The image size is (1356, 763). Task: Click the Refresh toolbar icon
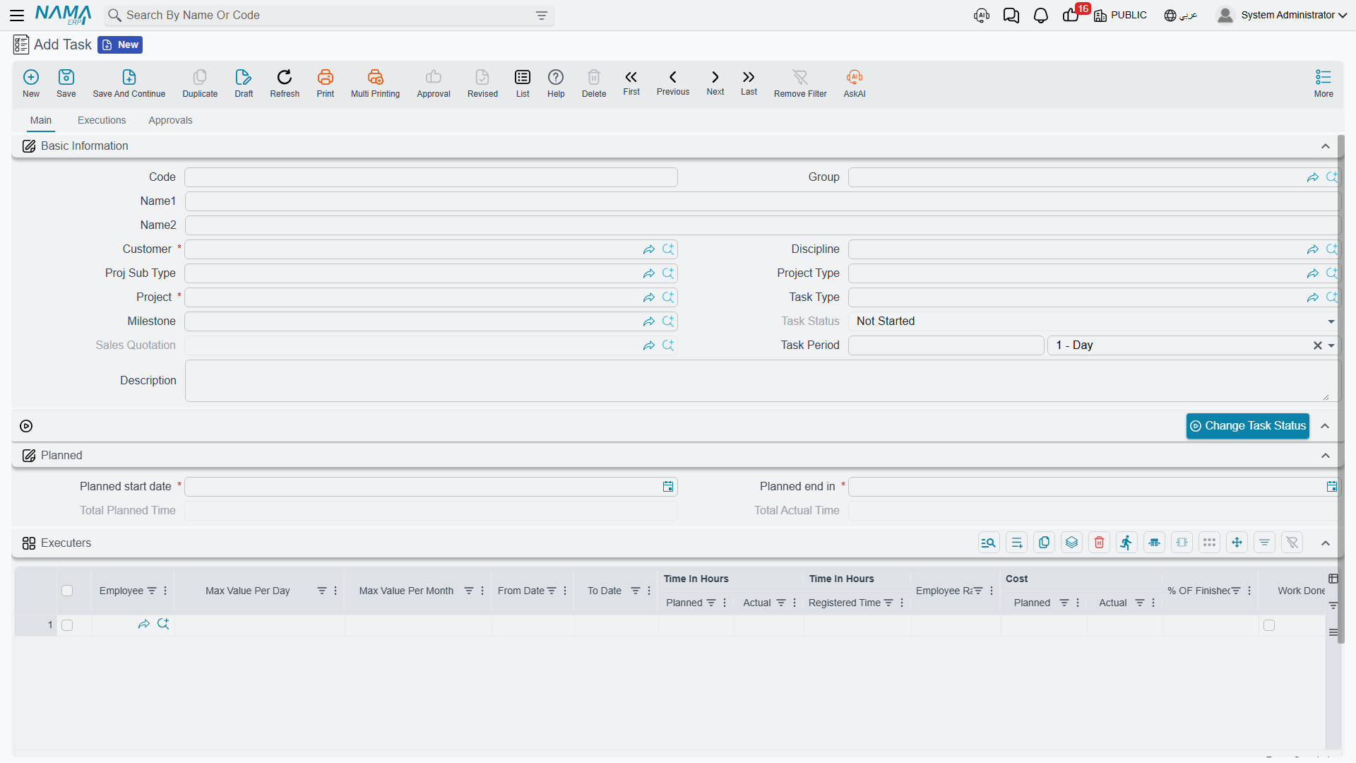(285, 77)
